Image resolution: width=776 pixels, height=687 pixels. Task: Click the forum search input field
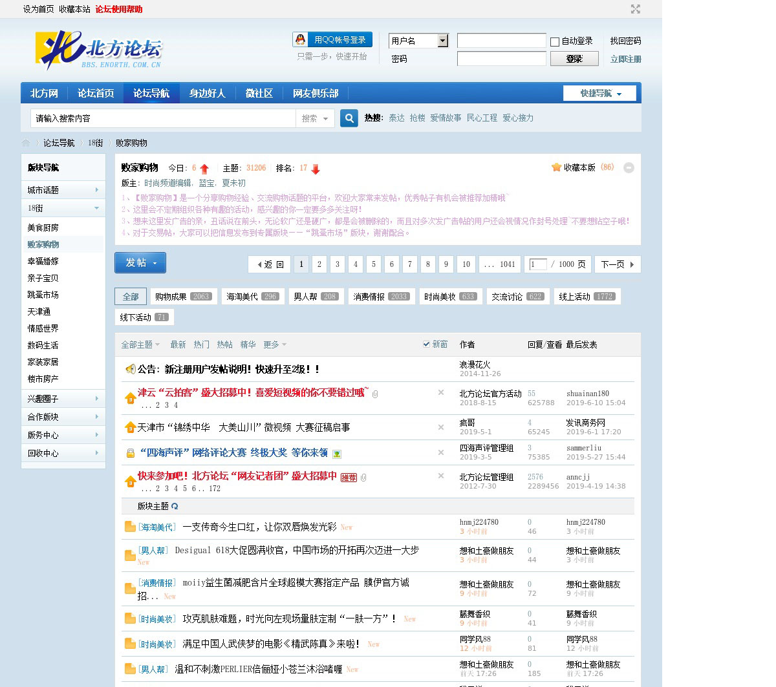163,118
